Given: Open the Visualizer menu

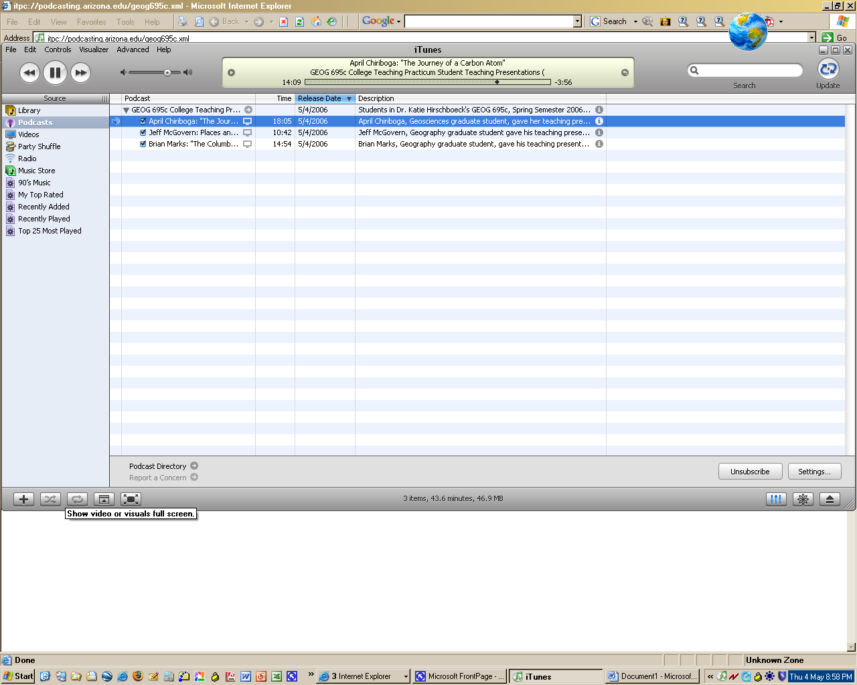Looking at the screenshot, I should 94,50.
